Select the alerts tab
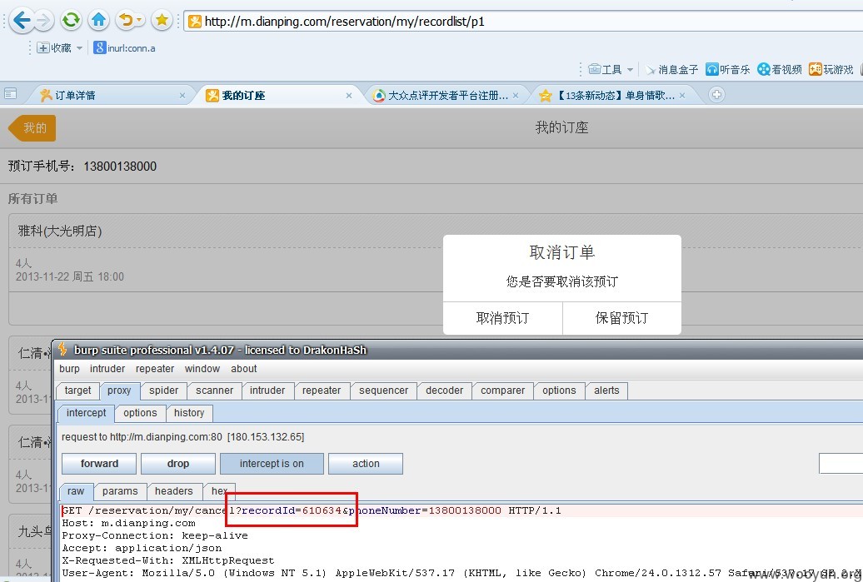This screenshot has width=863, height=582. click(x=606, y=390)
